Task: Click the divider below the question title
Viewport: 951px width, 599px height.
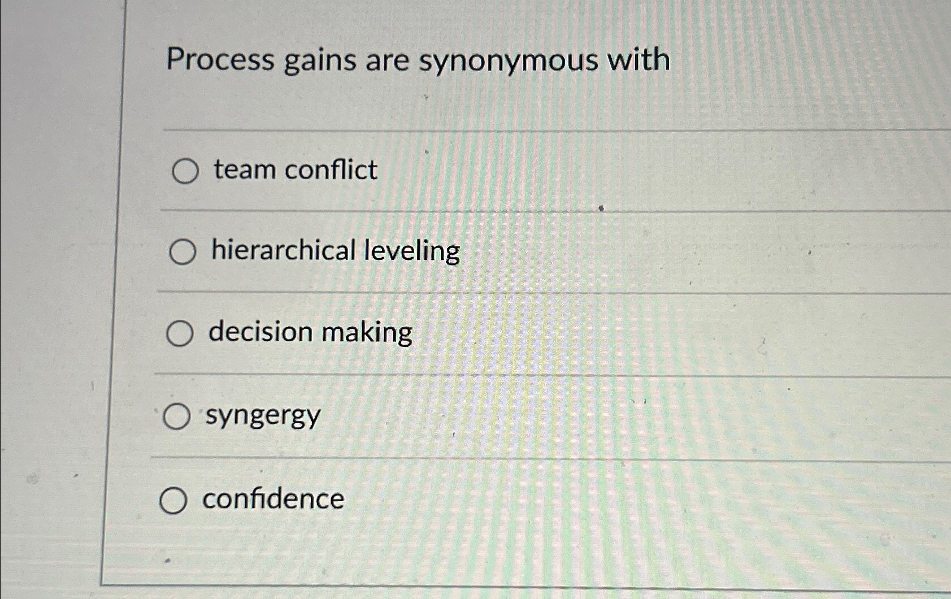Action: (509, 130)
